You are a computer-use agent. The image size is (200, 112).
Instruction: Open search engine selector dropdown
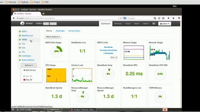pos(125,18)
